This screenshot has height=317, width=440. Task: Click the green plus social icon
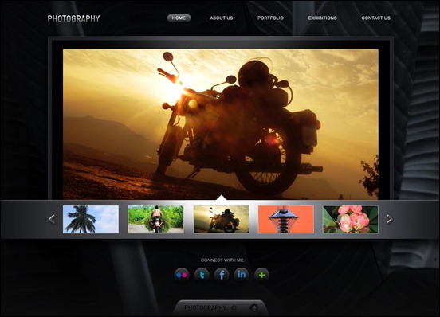[x=261, y=275]
